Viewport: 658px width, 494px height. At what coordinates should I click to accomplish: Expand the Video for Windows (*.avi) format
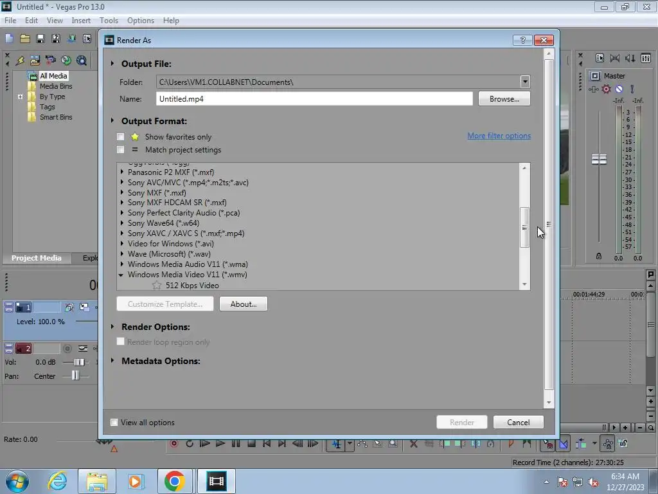[x=122, y=244]
